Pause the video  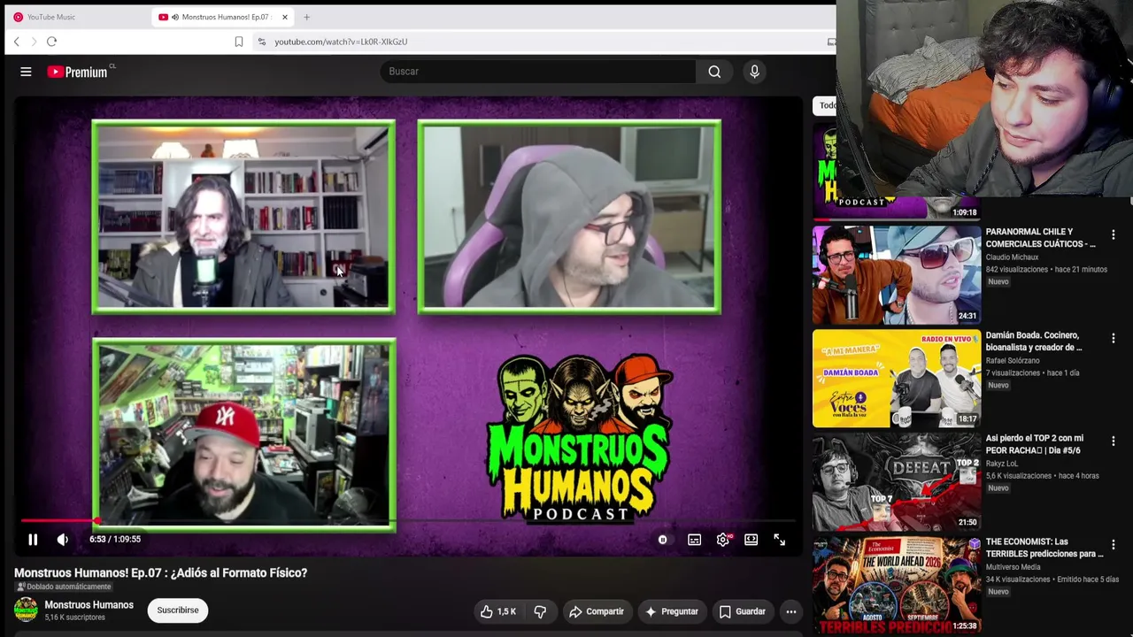[x=33, y=539]
